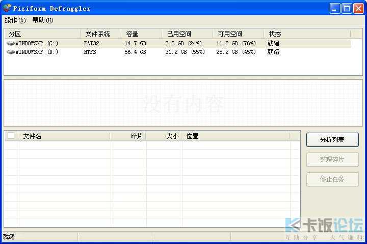367x244 pixels.
Task: Sort file list by 大小 column
Action: coord(164,136)
